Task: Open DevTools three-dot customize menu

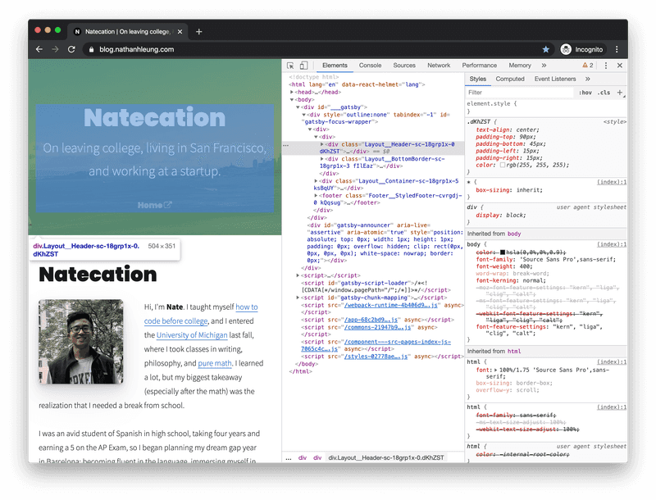Action: click(606, 66)
